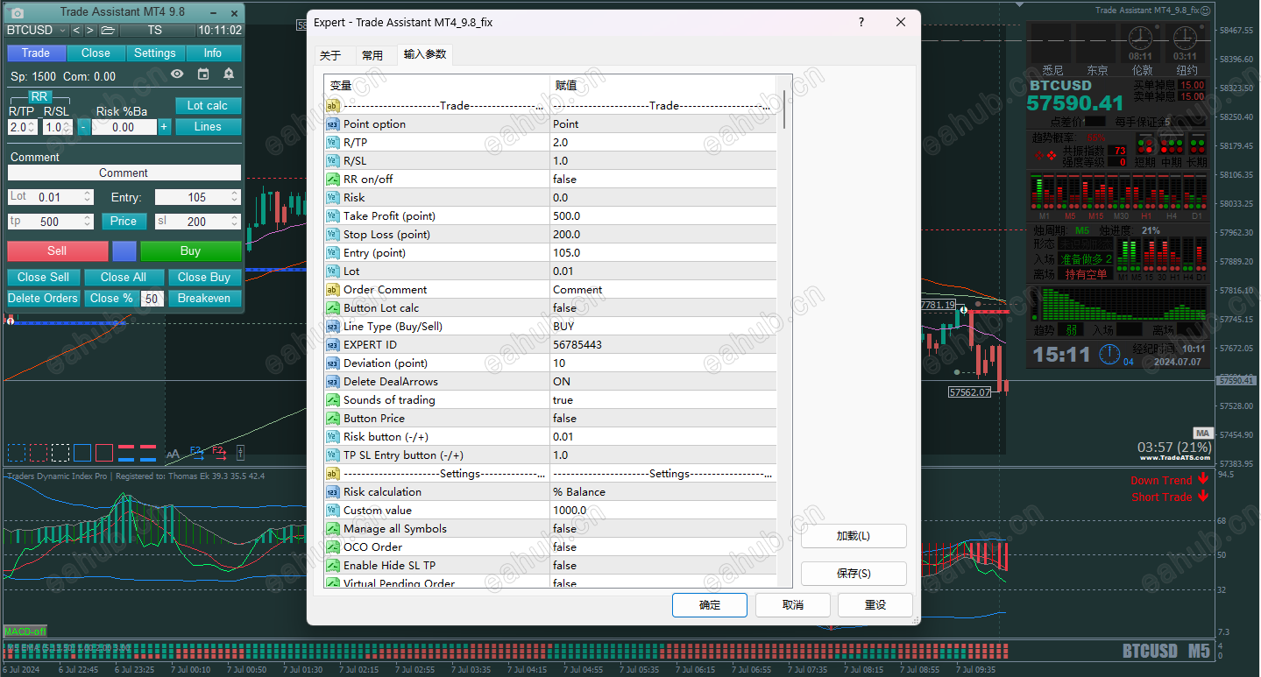1261x677 pixels.
Task: Select the solid red rectangle drawing tool
Action: (x=104, y=453)
